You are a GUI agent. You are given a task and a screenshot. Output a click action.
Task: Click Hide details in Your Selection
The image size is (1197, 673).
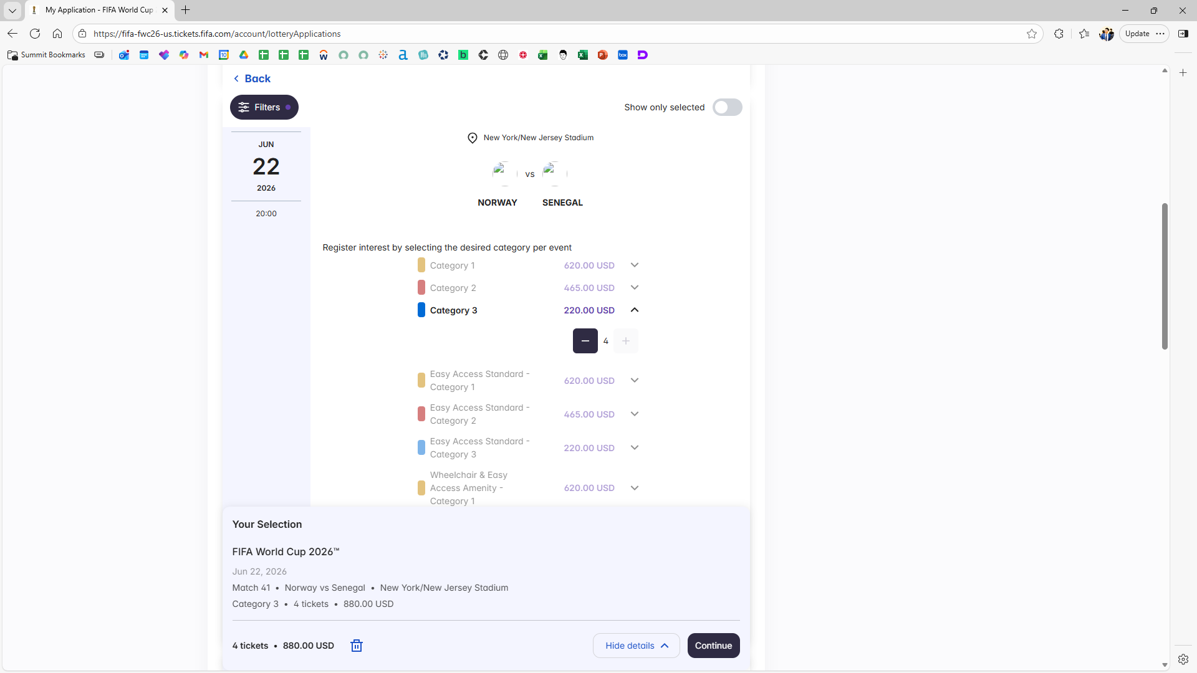tap(637, 646)
